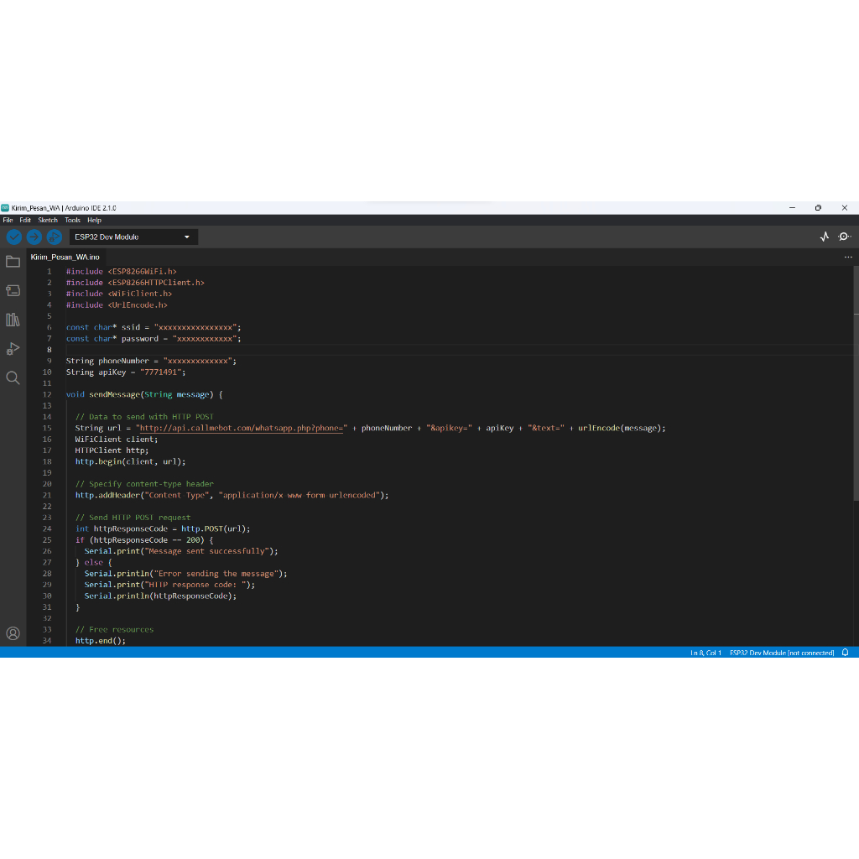
Task: Open the Boards Manager panel
Action: tap(13, 290)
